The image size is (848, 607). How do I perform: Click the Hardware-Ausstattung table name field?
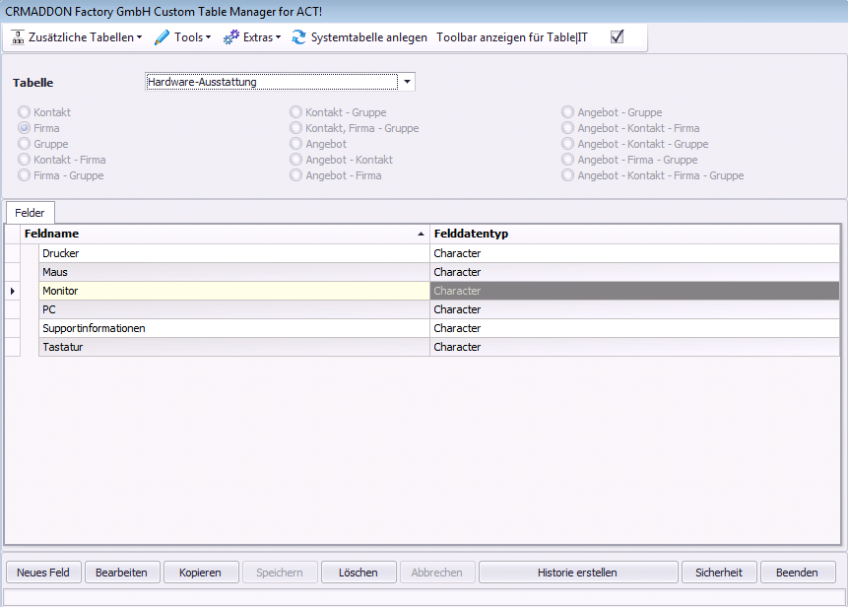point(272,82)
